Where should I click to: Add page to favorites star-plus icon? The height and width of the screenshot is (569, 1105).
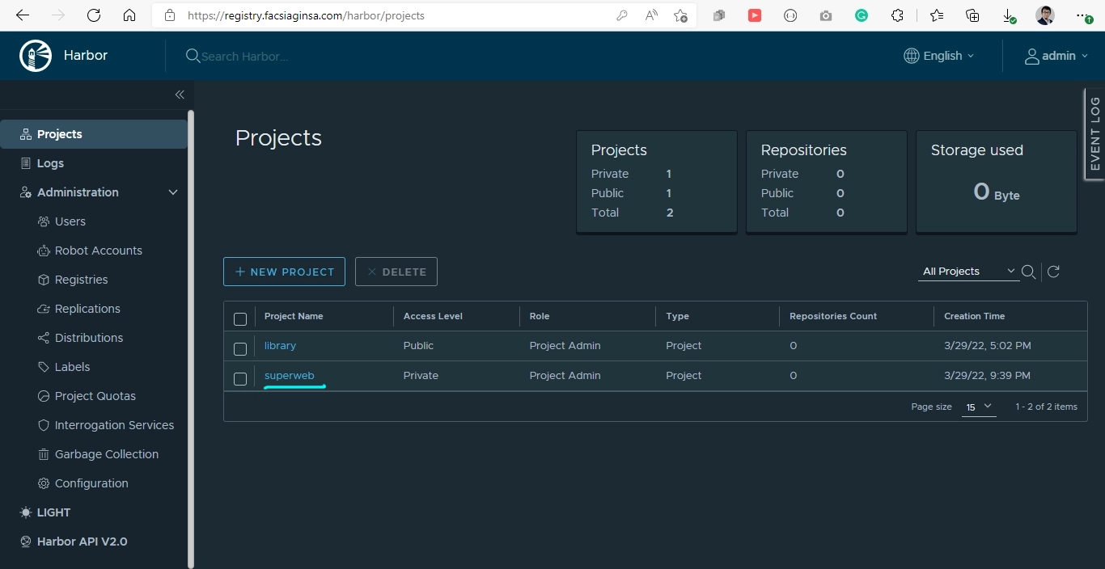tap(681, 15)
